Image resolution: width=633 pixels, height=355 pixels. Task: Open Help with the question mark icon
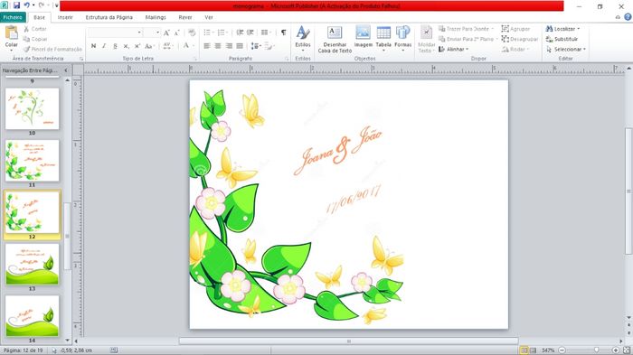(628, 17)
